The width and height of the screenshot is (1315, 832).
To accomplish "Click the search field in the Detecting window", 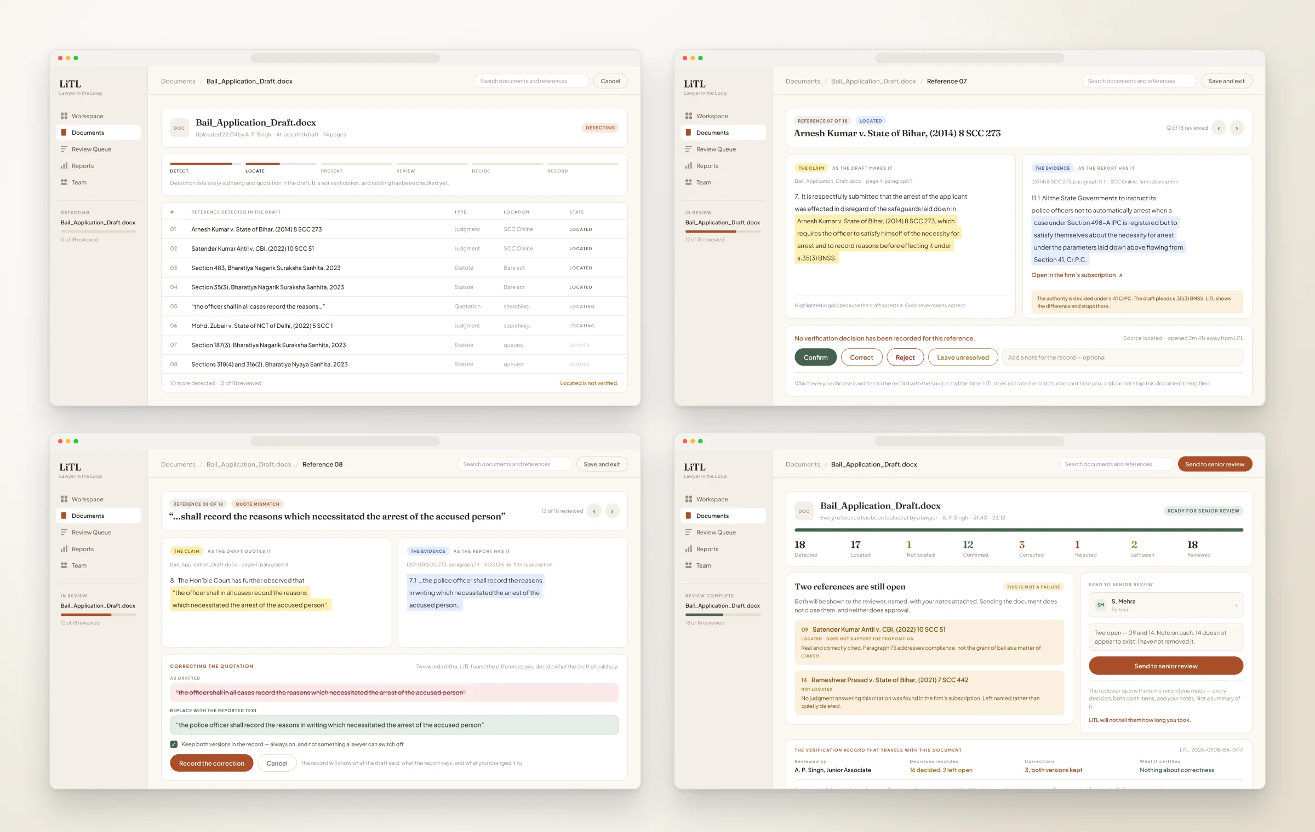I will click(531, 81).
